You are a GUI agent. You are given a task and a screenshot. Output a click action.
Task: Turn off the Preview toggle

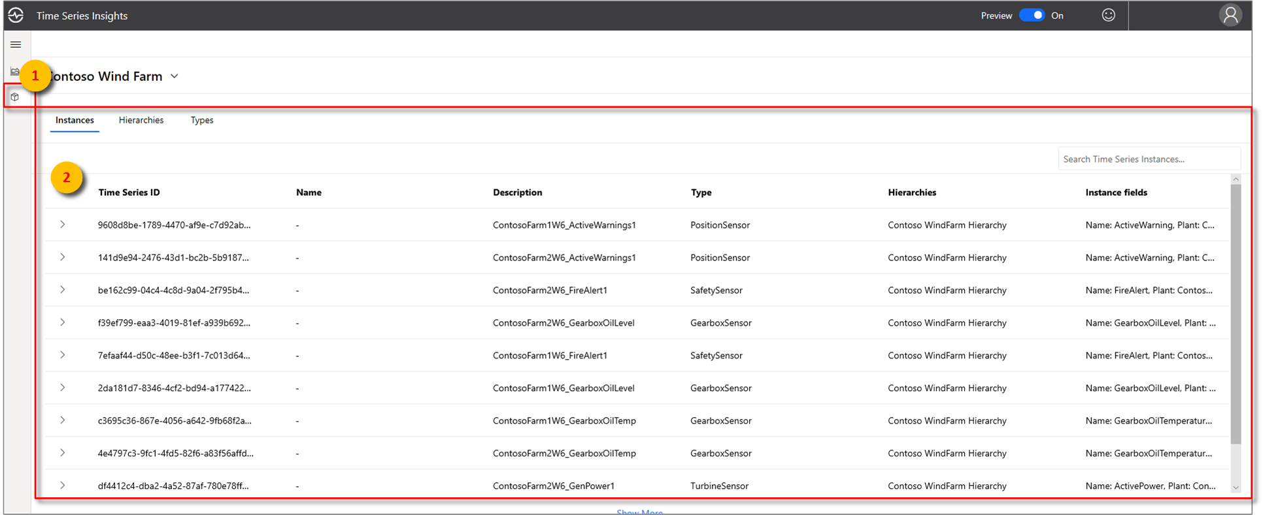pyautogui.click(x=1032, y=15)
